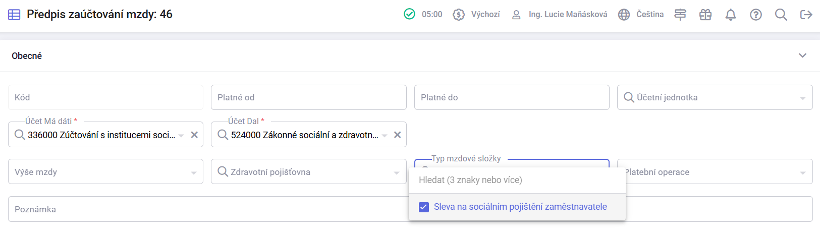Click the Hledat search box in dropdown list
The height and width of the screenshot is (237, 820).
pyautogui.click(x=517, y=180)
